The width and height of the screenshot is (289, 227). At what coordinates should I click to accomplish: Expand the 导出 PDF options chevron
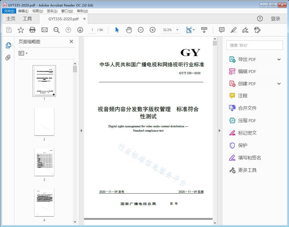279,59
